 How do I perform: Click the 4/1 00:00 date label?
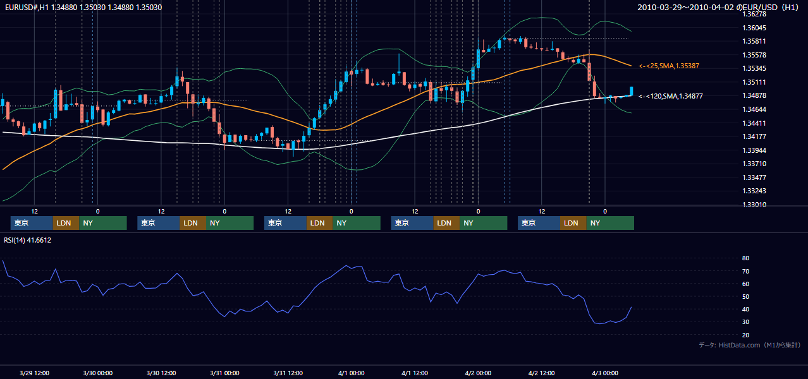coord(352,373)
